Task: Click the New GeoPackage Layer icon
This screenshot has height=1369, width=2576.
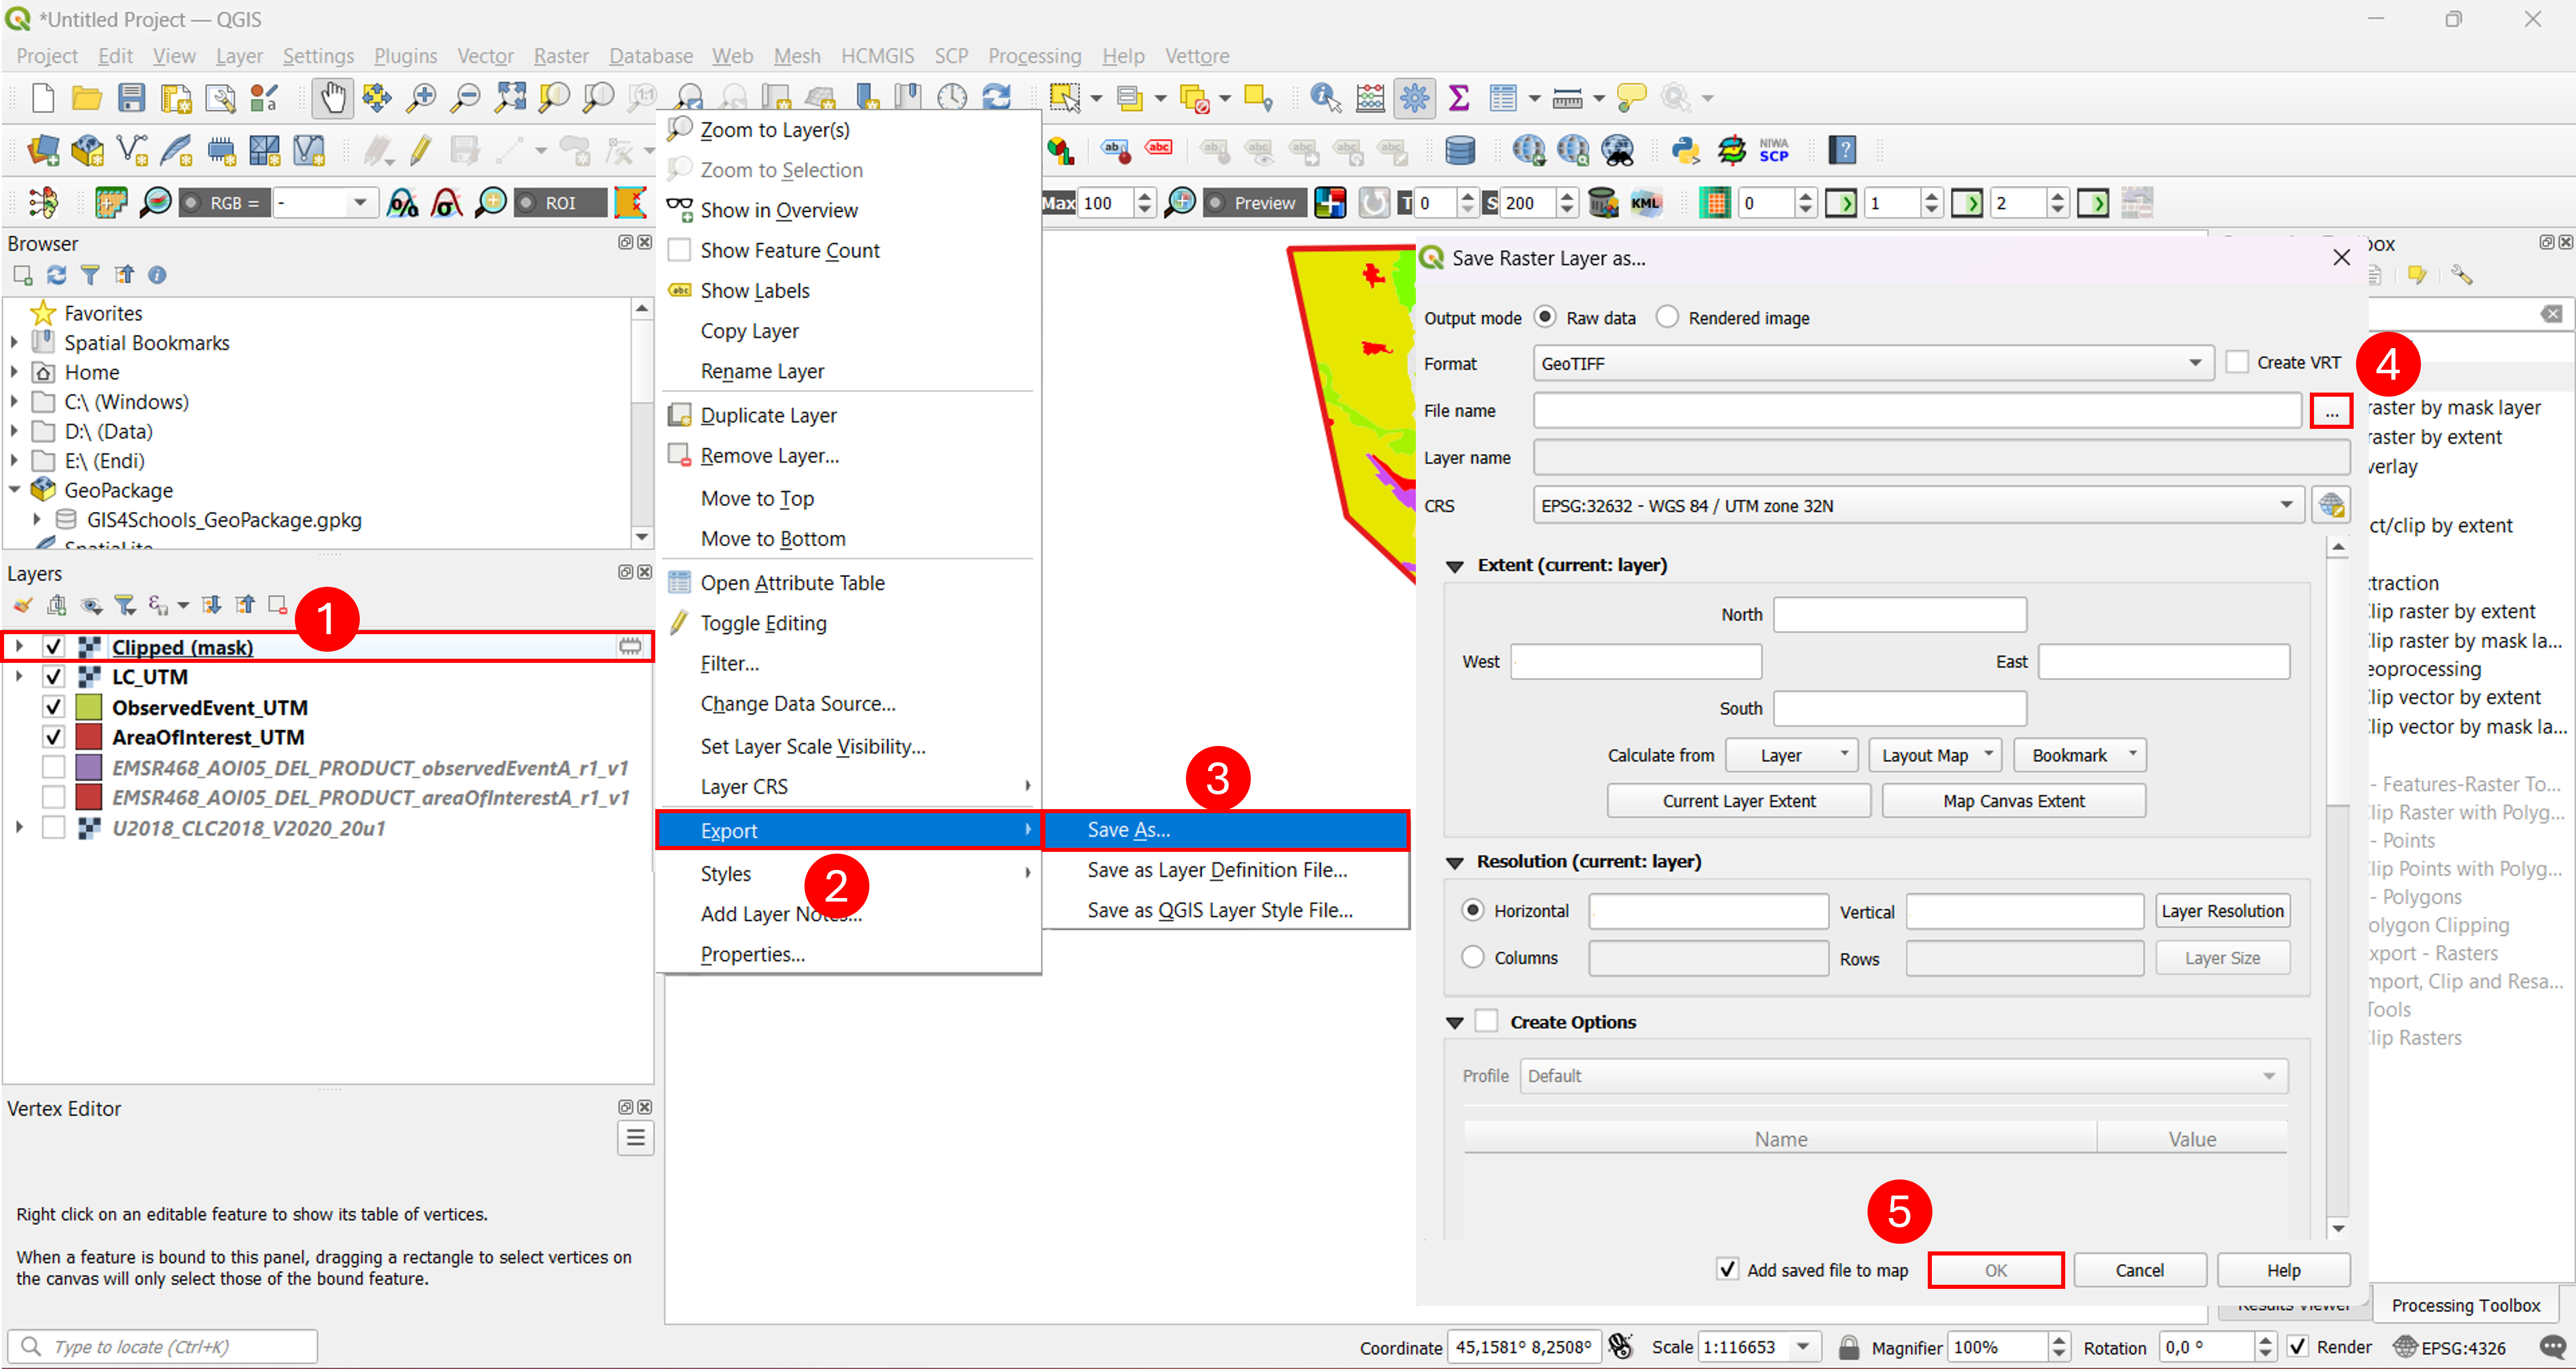Action: [x=87, y=150]
